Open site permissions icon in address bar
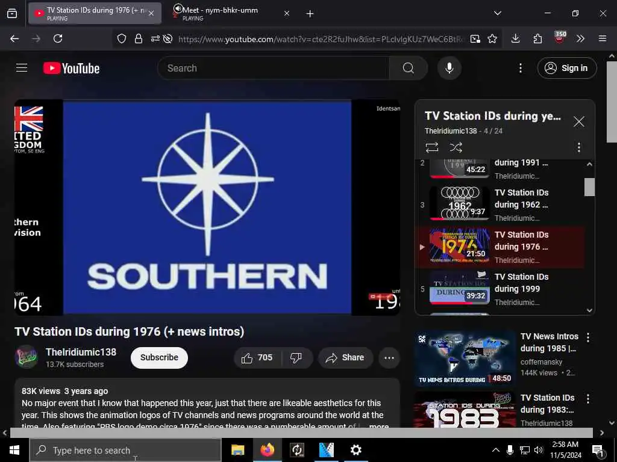617x462 pixels. 155,38
